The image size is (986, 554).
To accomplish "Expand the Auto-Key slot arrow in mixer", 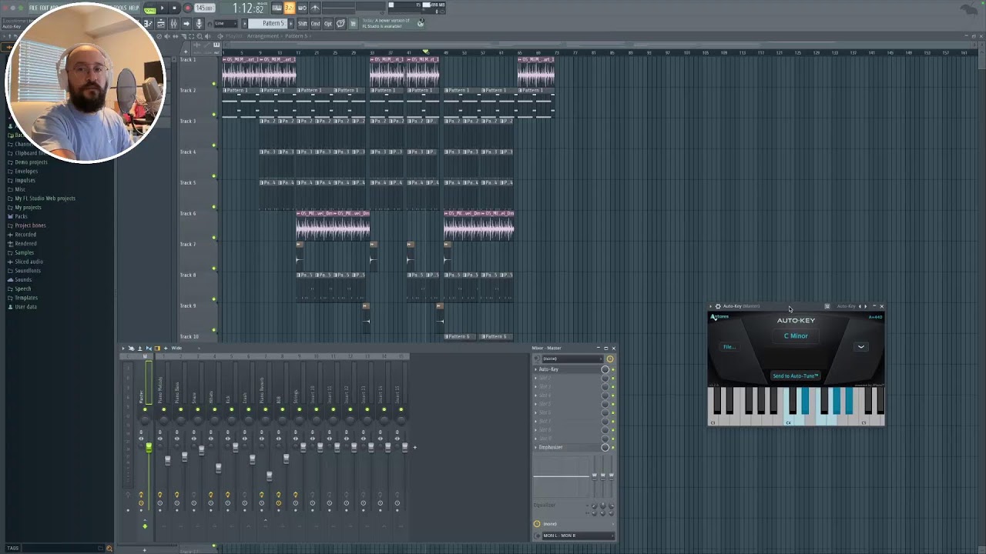I will (x=536, y=369).
